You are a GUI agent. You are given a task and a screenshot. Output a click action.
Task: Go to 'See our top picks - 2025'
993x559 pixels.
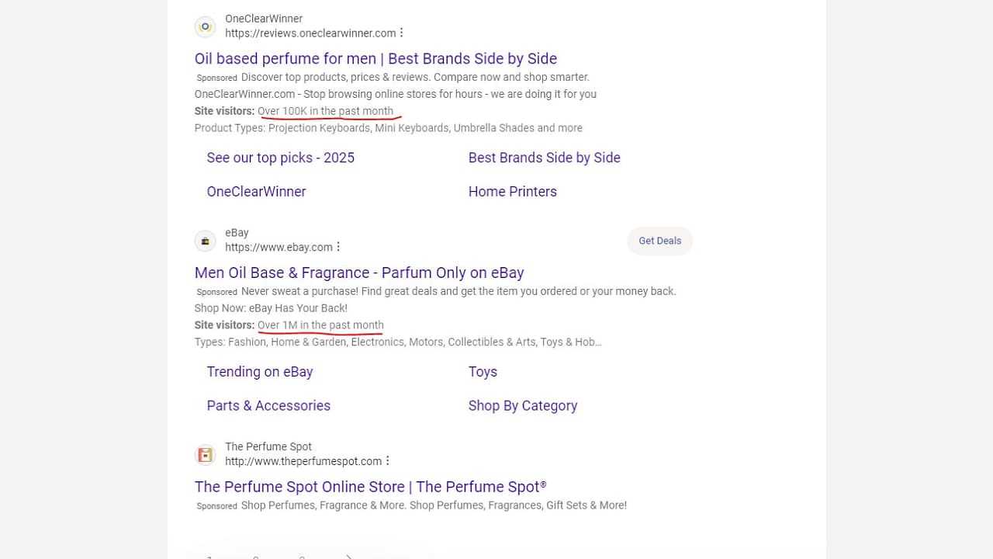coord(281,158)
